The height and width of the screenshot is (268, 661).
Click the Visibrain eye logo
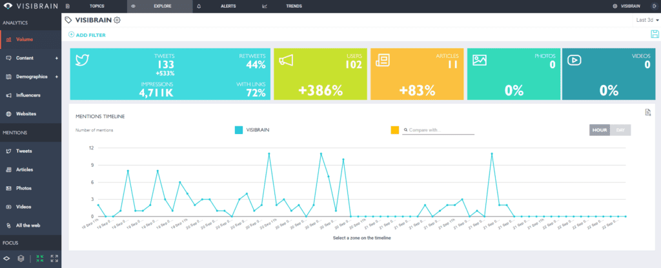(x=9, y=6)
